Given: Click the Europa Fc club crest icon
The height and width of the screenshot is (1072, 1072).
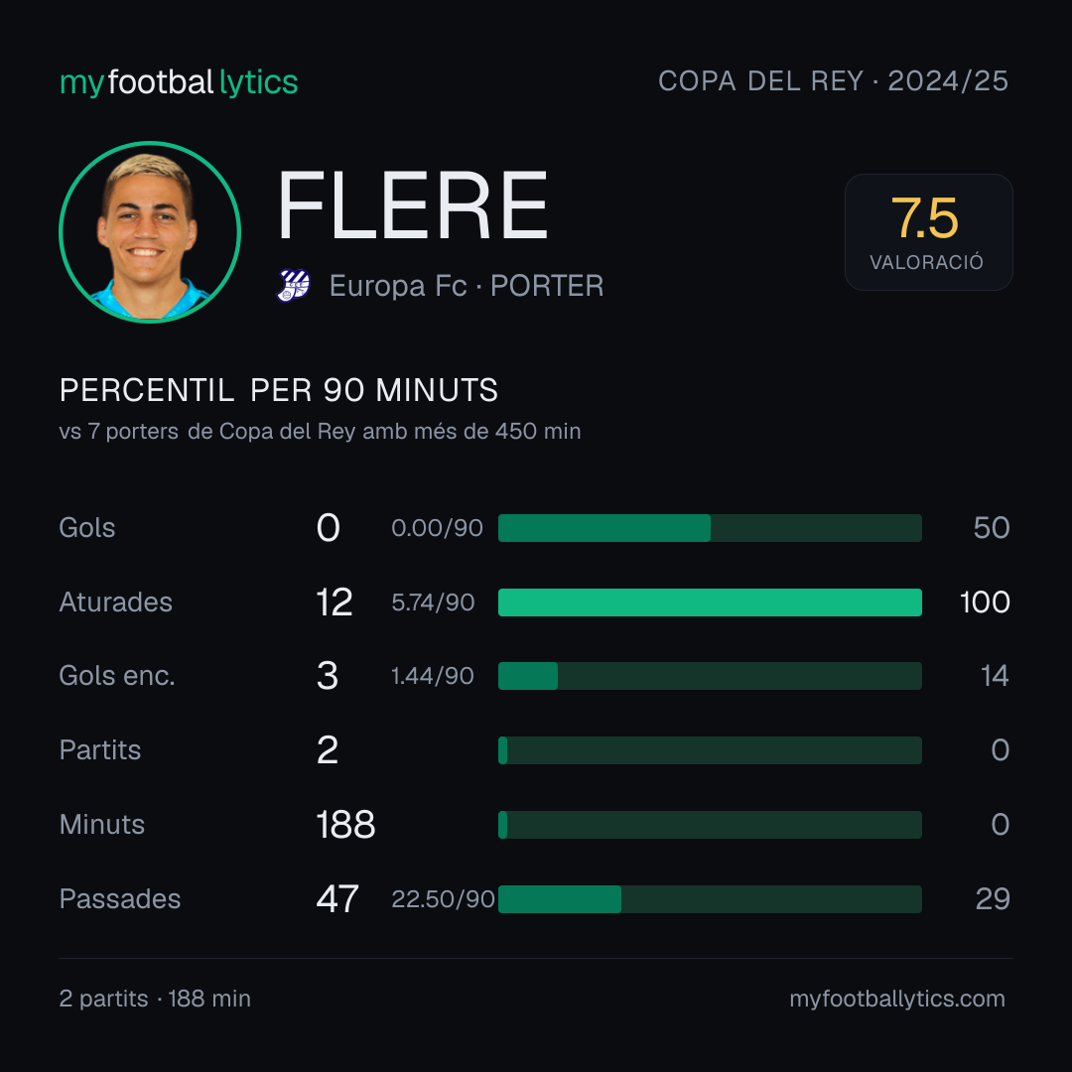Looking at the screenshot, I should point(293,286).
